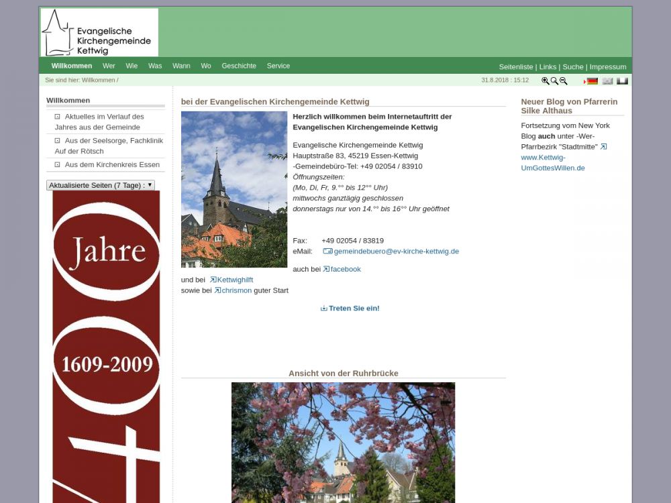This screenshot has height=503, width=671.
Task: Open the Wann menu item
Action: [x=181, y=66]
